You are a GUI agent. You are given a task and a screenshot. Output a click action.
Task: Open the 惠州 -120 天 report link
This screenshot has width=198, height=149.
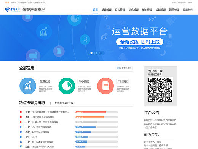pyautogui.click(x=37, y=132)
